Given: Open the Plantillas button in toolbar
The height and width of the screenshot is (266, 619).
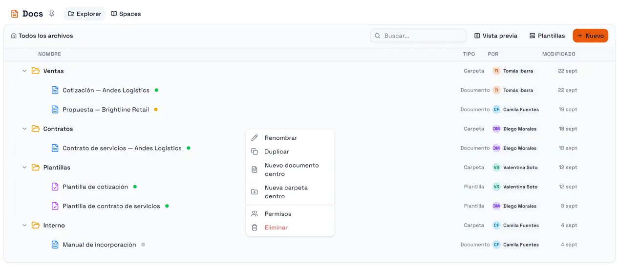Looking at the screenshot, I should [547, 36].
